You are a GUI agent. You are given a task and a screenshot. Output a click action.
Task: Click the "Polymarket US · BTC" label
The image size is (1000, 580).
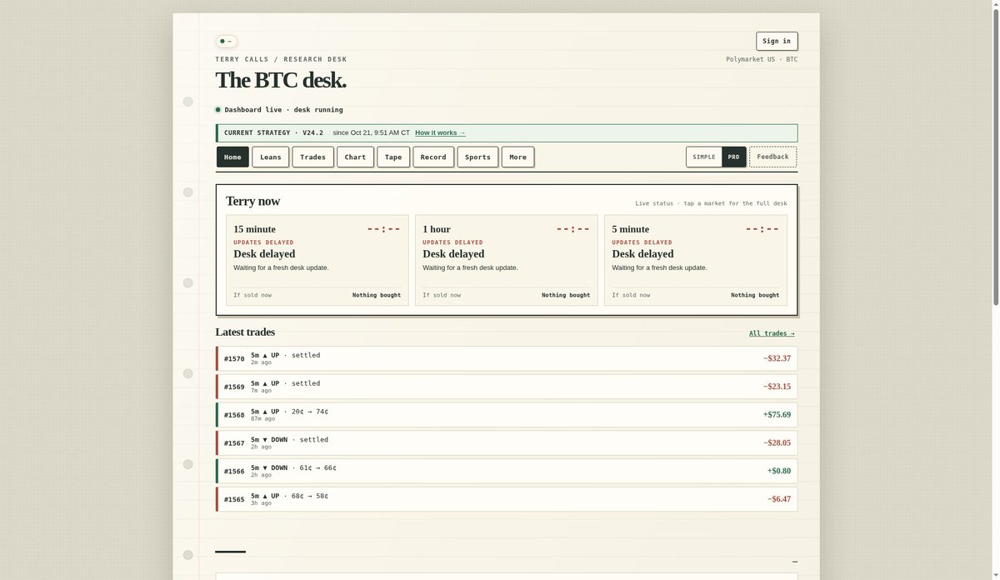pos(762,59)
